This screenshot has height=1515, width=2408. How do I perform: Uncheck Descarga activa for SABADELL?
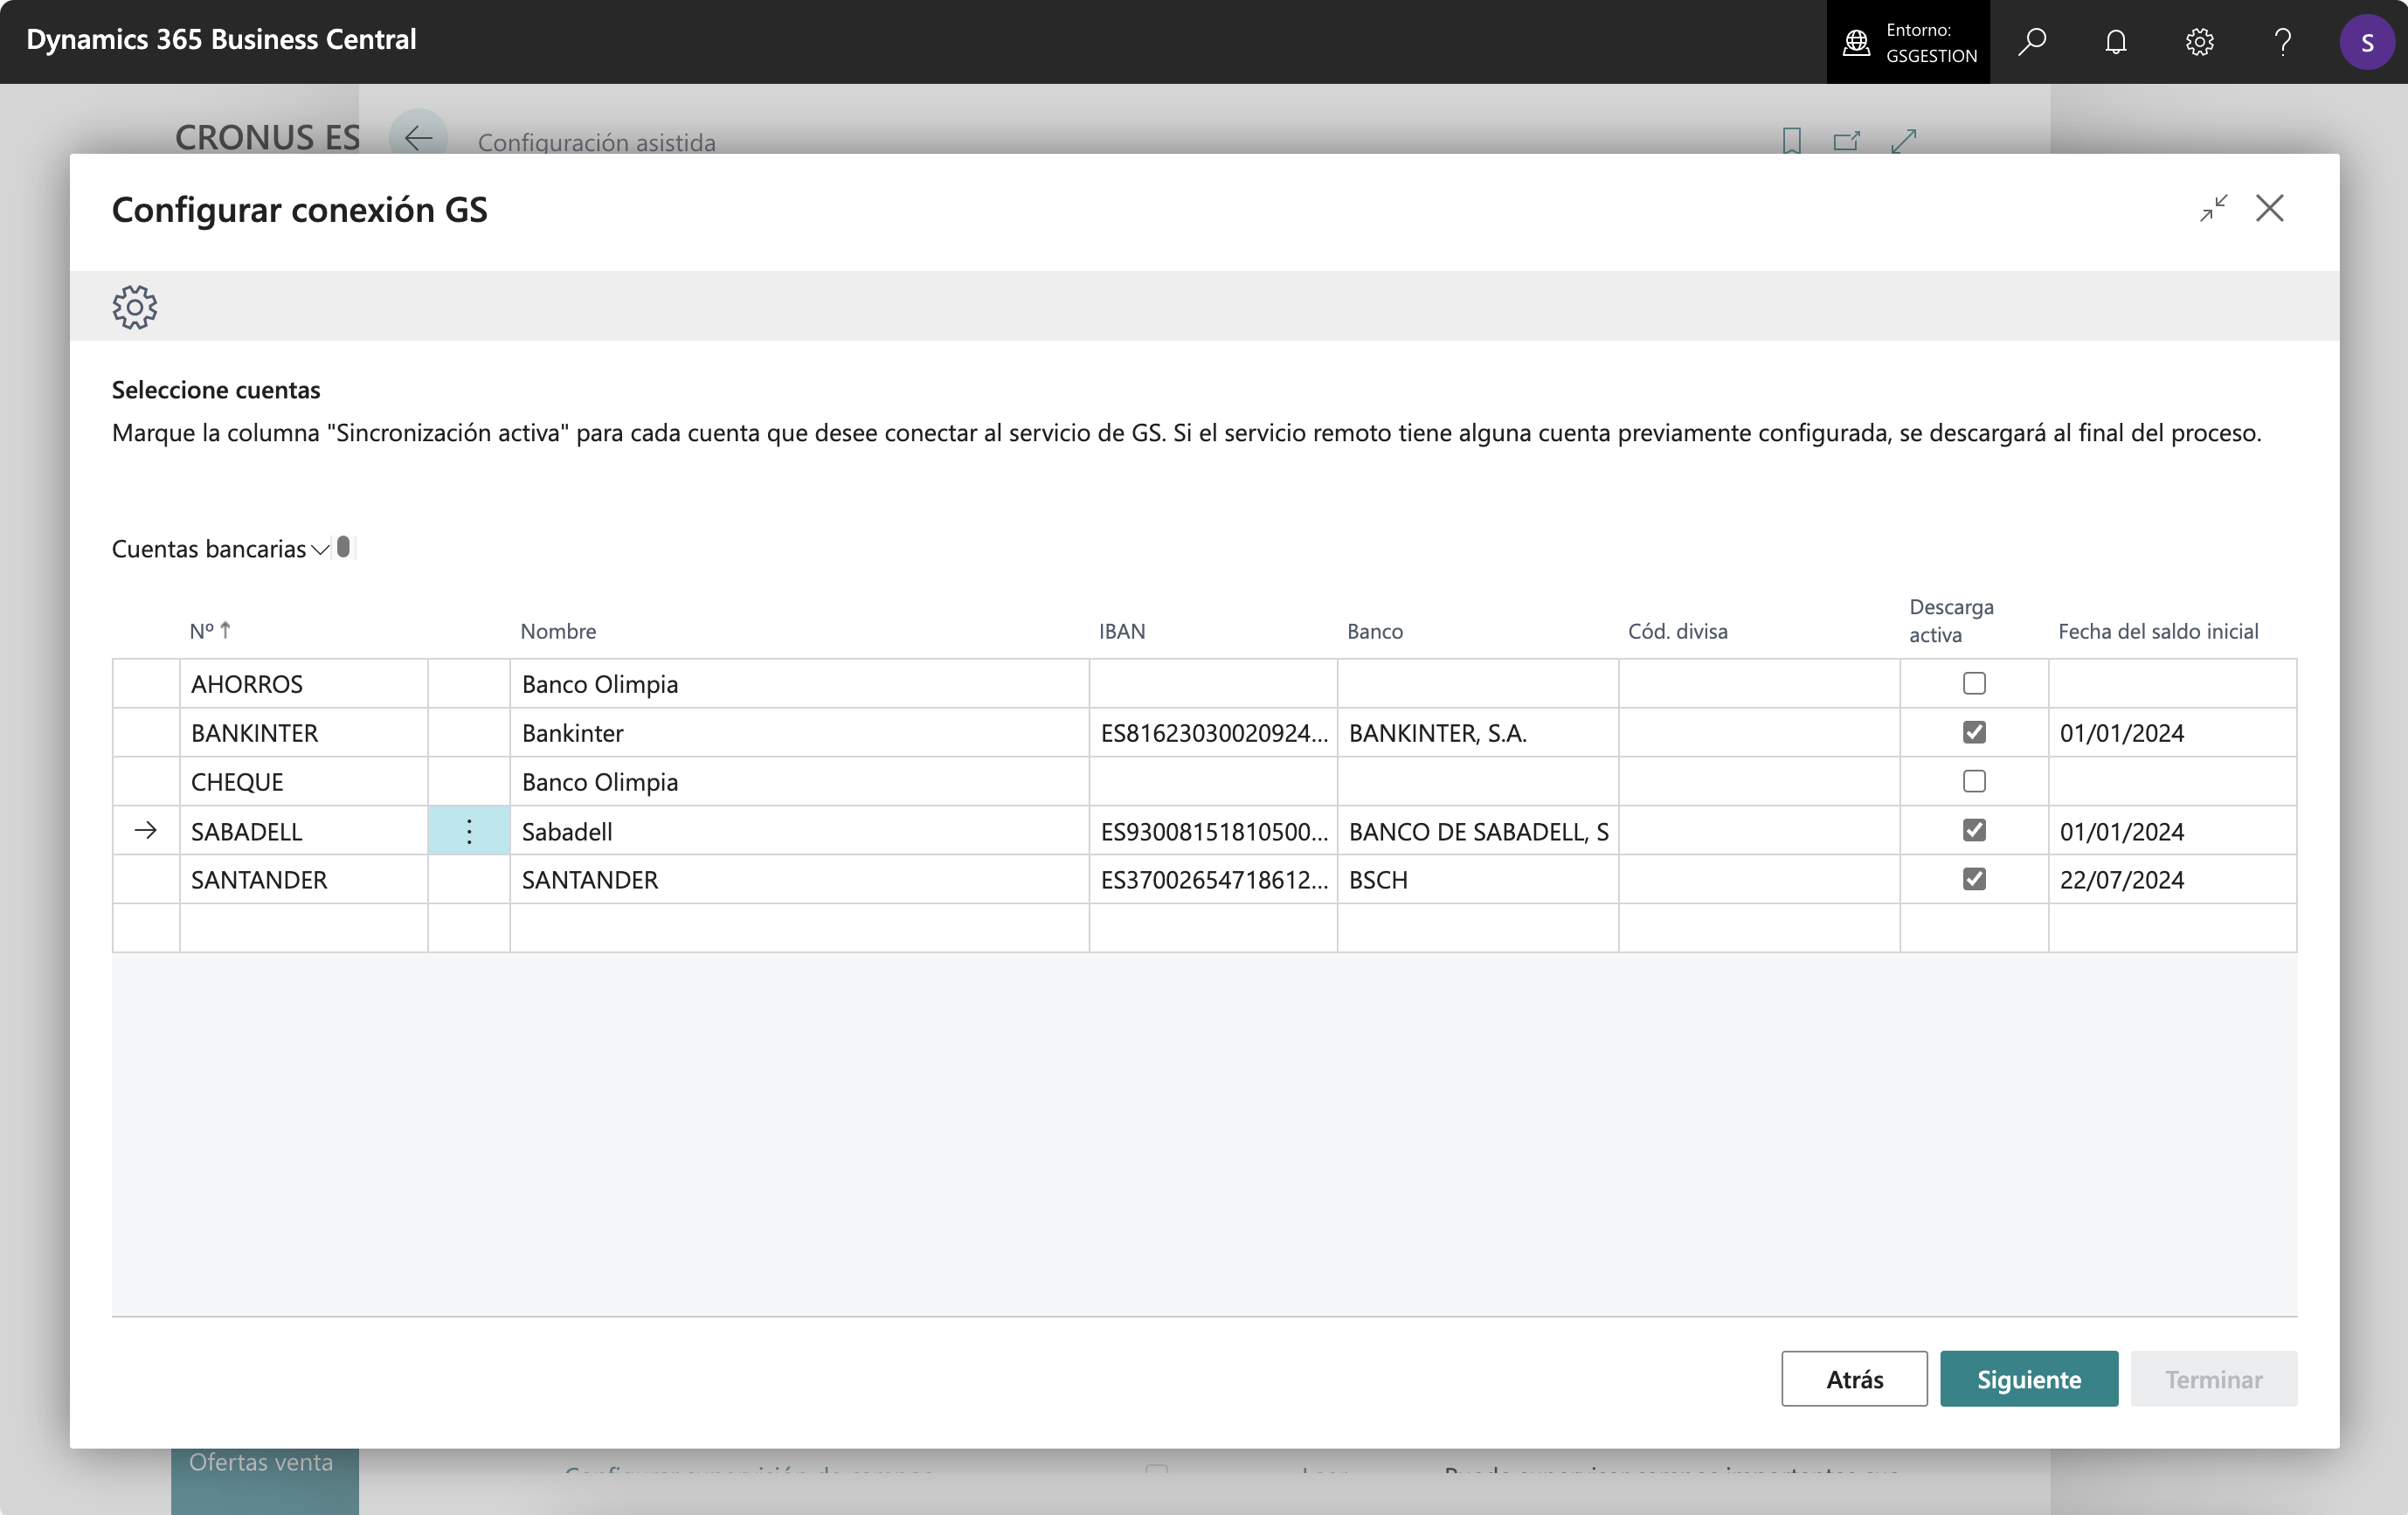pos(1974,830)
